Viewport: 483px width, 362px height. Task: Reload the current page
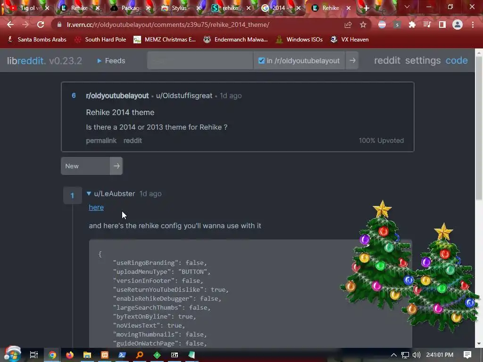point(41,25)
